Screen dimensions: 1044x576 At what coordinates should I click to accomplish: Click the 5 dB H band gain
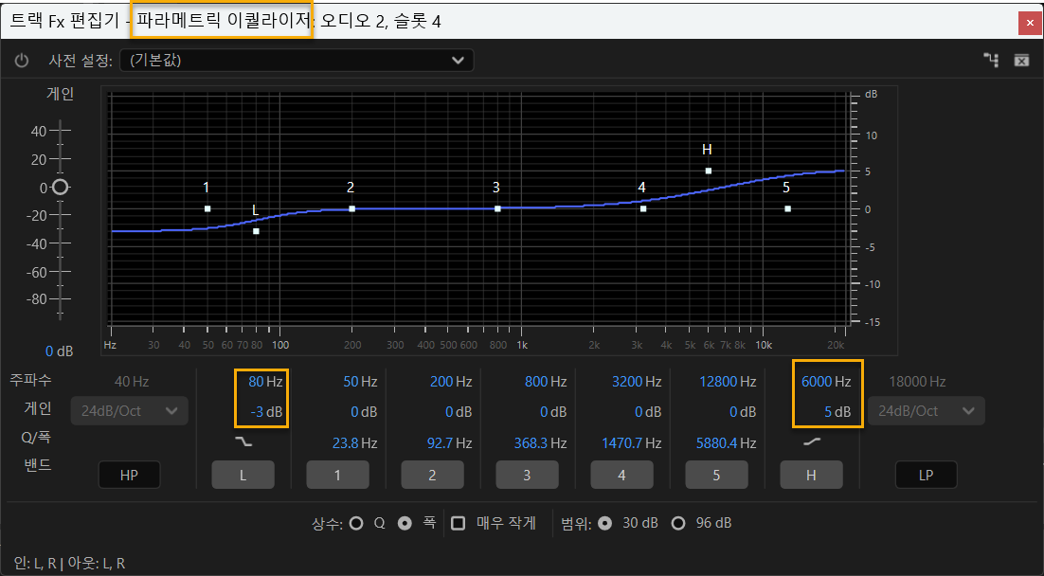(837, 412)
